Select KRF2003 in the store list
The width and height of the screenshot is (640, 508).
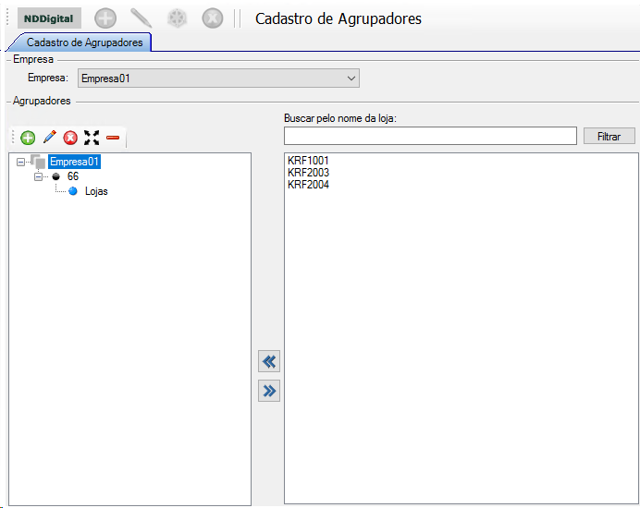pyautogui.click(x=308, y=173)
